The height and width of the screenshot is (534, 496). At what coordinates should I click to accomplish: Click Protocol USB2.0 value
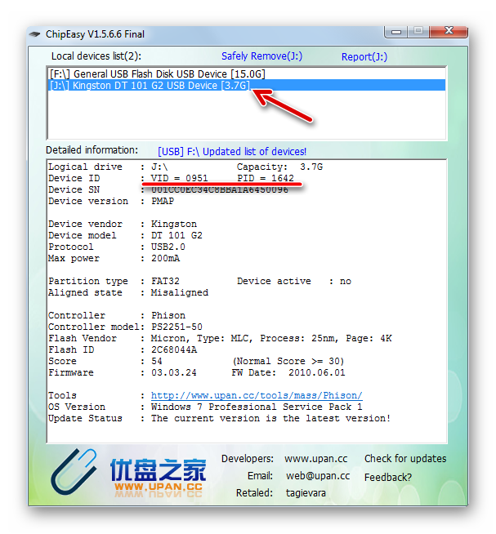168,247
